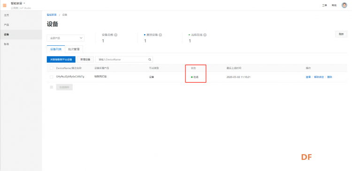
Task: Open 工单 in the top bar
Action: (x=324, y=5)
